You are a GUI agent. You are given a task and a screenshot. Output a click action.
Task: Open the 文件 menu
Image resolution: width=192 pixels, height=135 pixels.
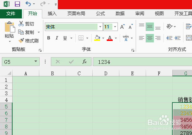coord(11,14)
